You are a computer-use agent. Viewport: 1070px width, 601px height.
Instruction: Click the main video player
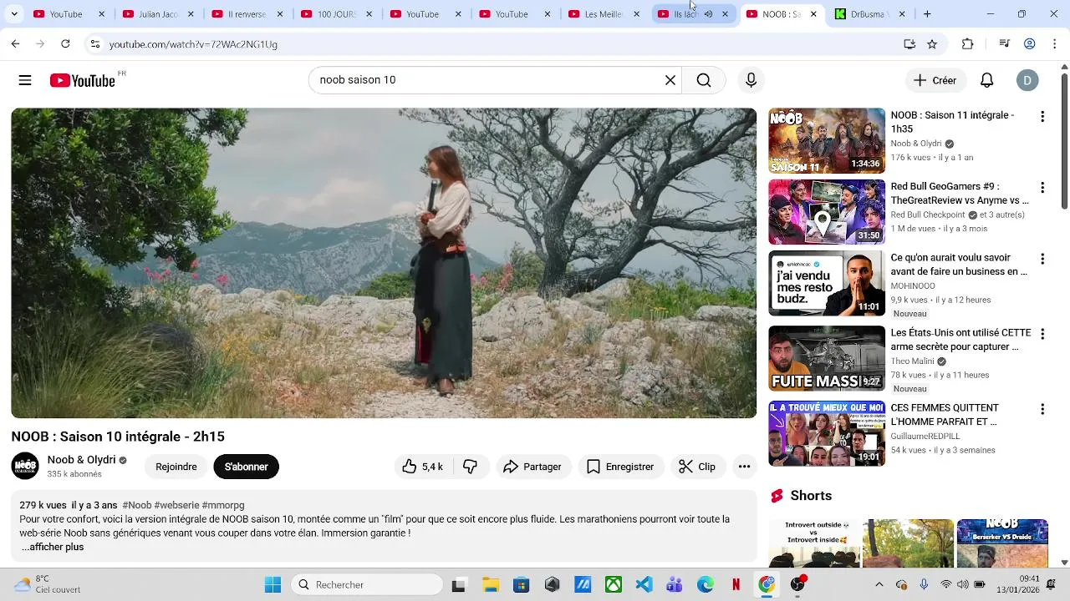click(x=384, y=263)
